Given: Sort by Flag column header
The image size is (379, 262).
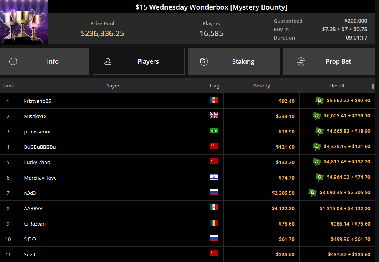Looking at the screenshot, I should click(x=214, y=86).
